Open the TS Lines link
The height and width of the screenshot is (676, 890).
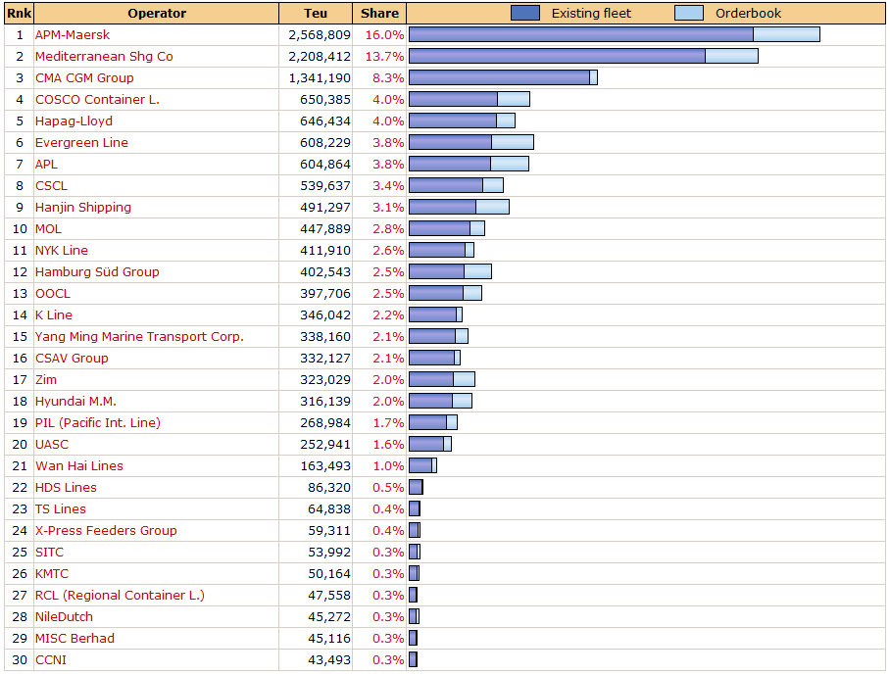click(x=60, y=509)
